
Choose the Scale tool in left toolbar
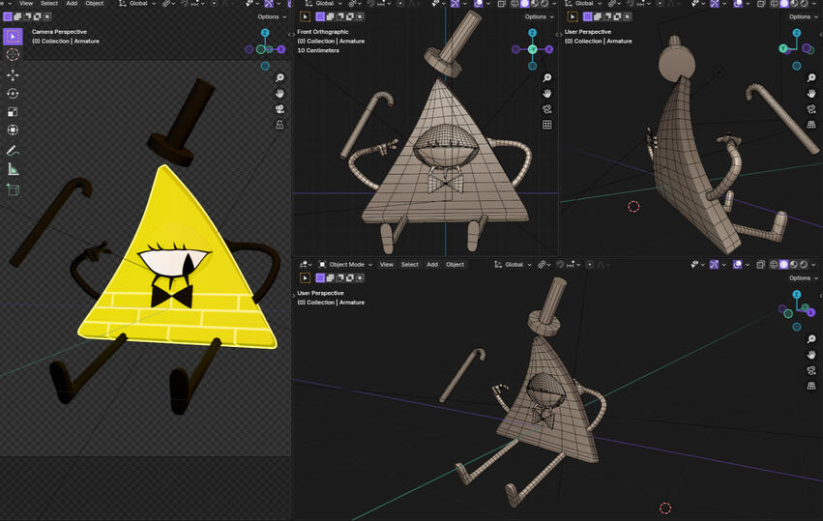13,111
